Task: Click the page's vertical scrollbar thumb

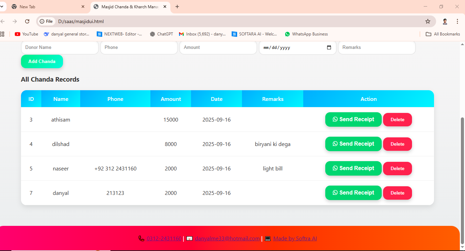Action: pyautogui.click(x=462, y=179)
